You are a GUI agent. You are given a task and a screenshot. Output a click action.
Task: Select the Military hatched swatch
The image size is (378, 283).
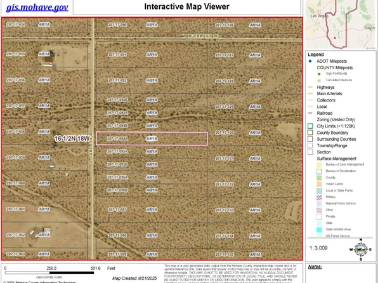tap(319, 197)
